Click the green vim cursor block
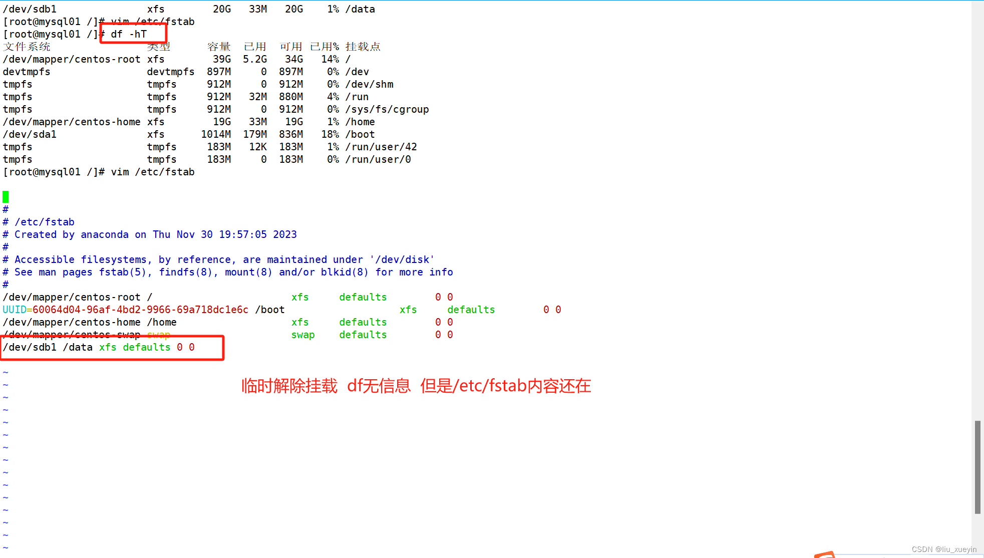984x558 pixels. pos(6,196)
